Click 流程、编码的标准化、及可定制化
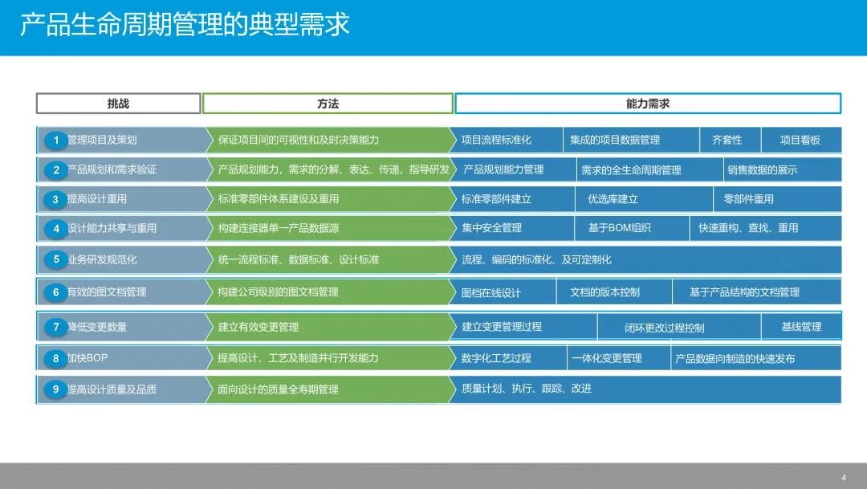The width and height of the screenshot is (867, 489). tap(645, 259)
